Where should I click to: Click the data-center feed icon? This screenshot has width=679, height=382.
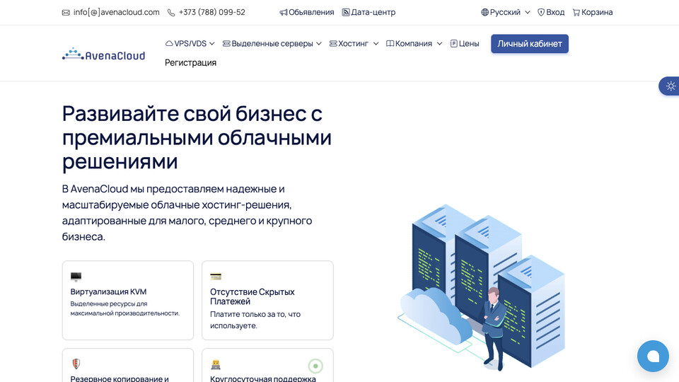[346, 13]
